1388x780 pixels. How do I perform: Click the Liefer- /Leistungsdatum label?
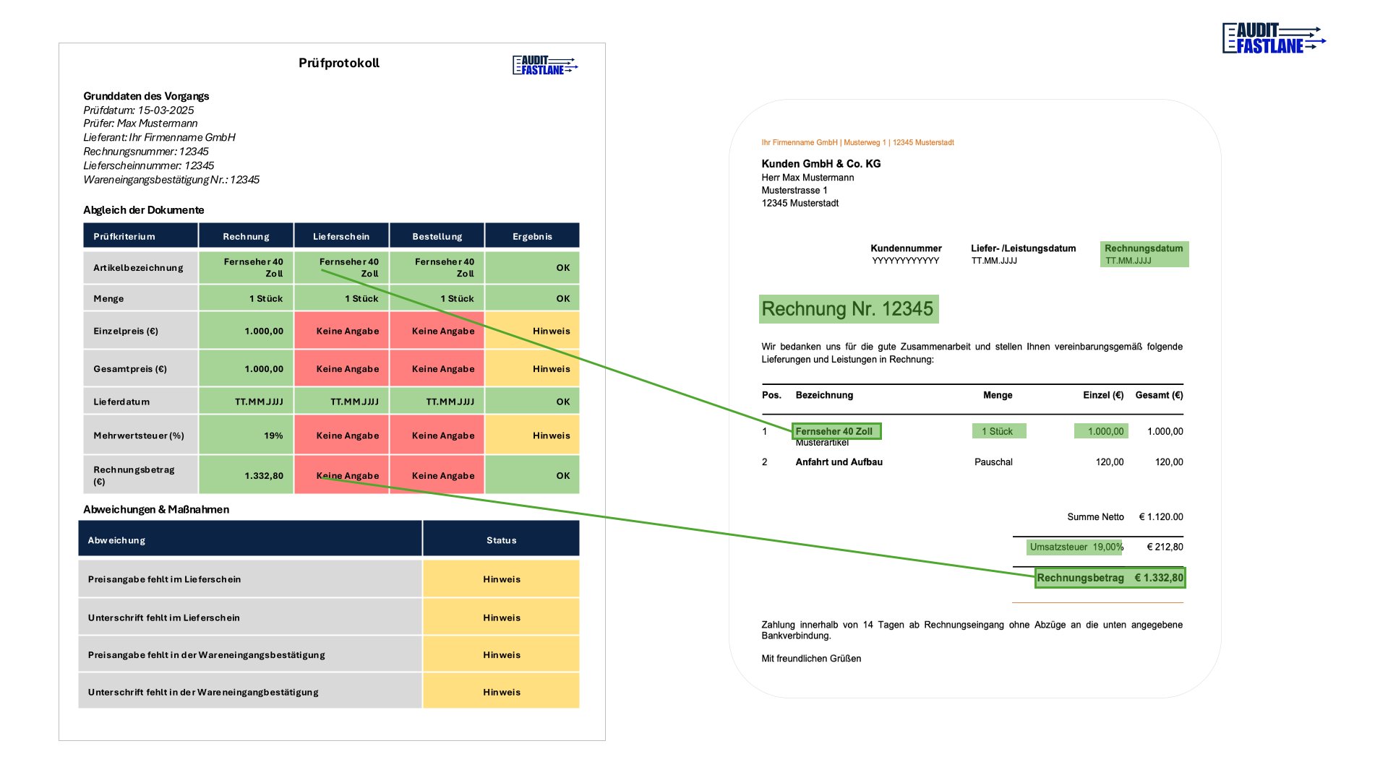(1023, 248)
